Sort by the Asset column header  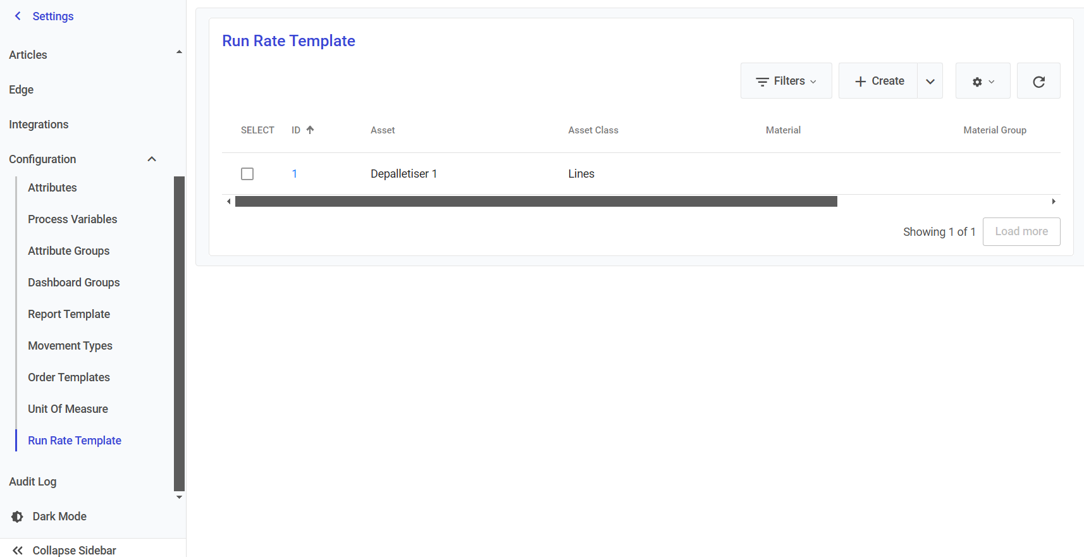(383, 130)
